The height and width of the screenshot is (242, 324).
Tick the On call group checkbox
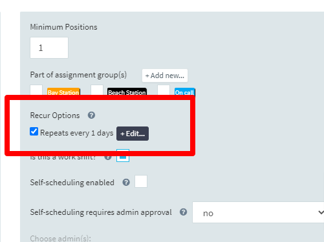[164, 90]
